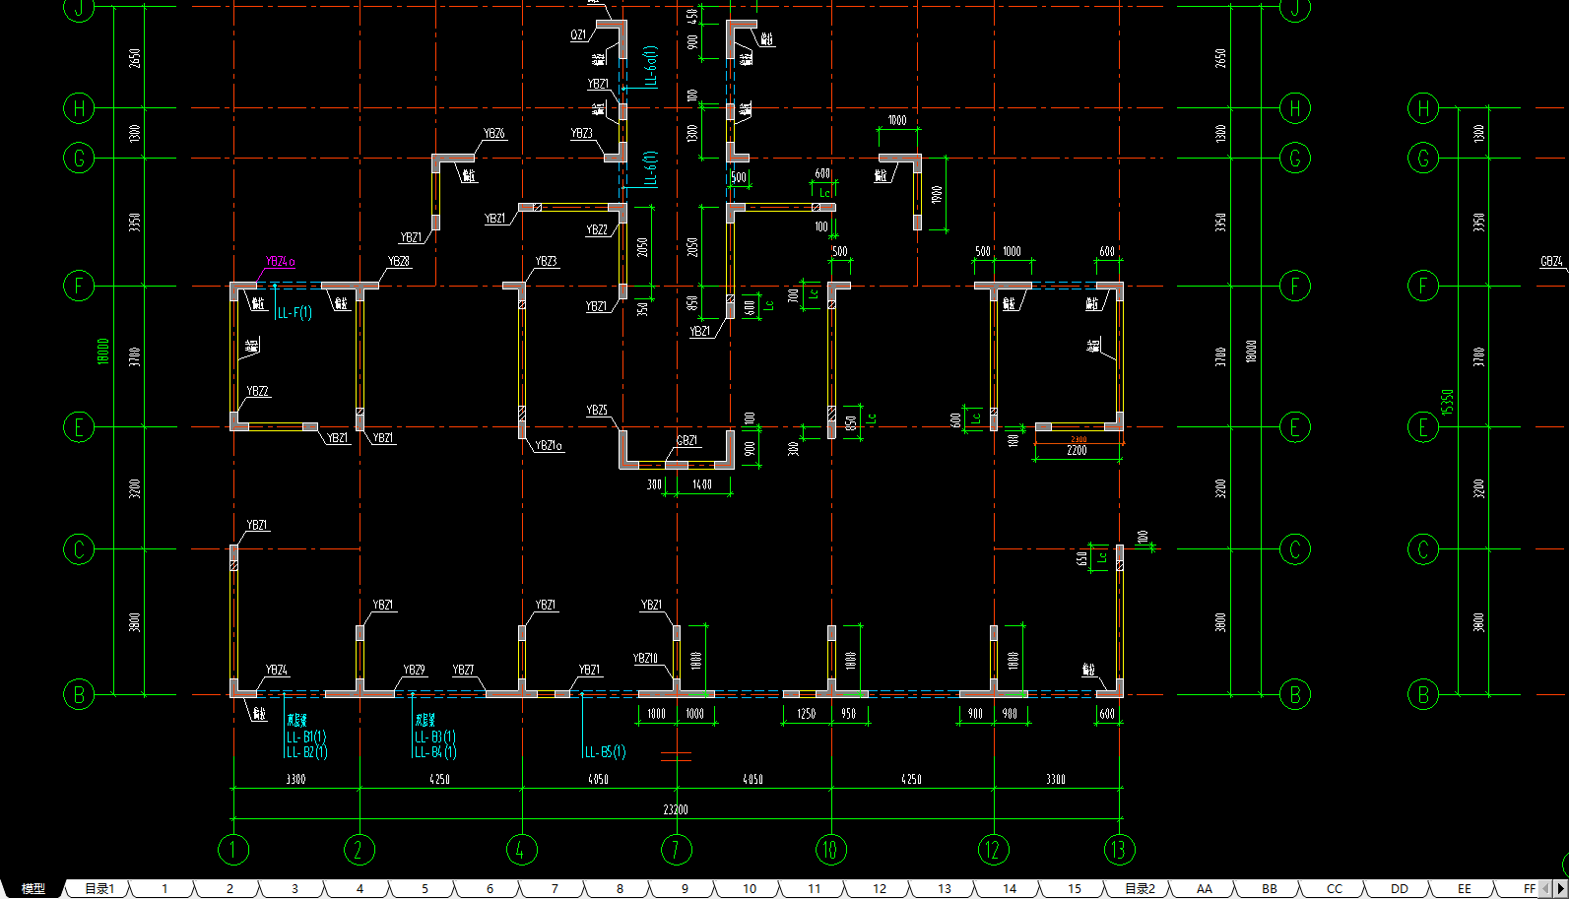Select the LL-6a(1) vertical beam label
Viewport: 1569px width, 899px height.
(651, 65)
